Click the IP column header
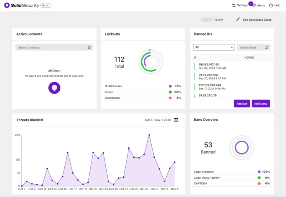Screen dimensions: 286x197 click(x=195, y=58)
